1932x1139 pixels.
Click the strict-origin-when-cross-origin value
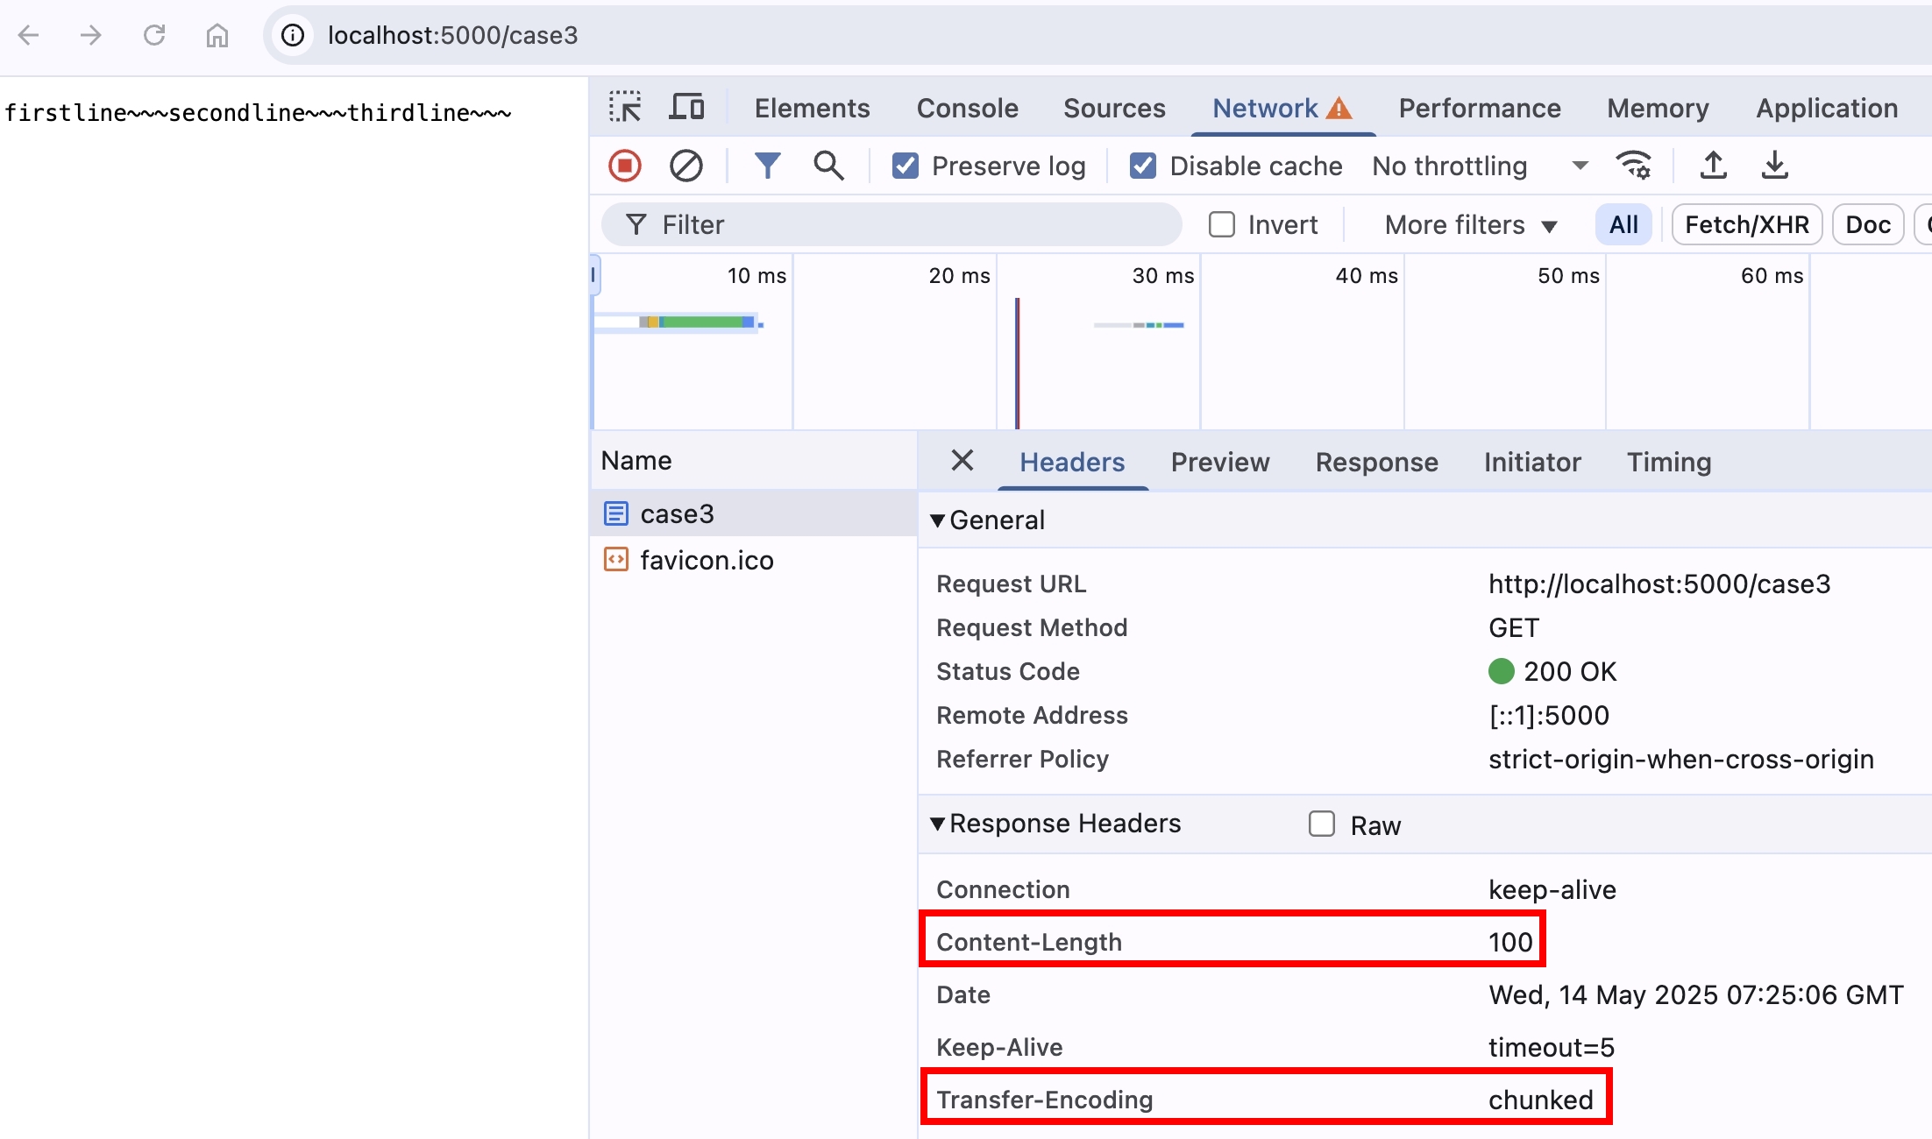click(1681, 760)
